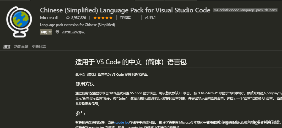282x128 pixels.
Task: Open the Microsoft publisher link
Action: (x=49, y=18)
